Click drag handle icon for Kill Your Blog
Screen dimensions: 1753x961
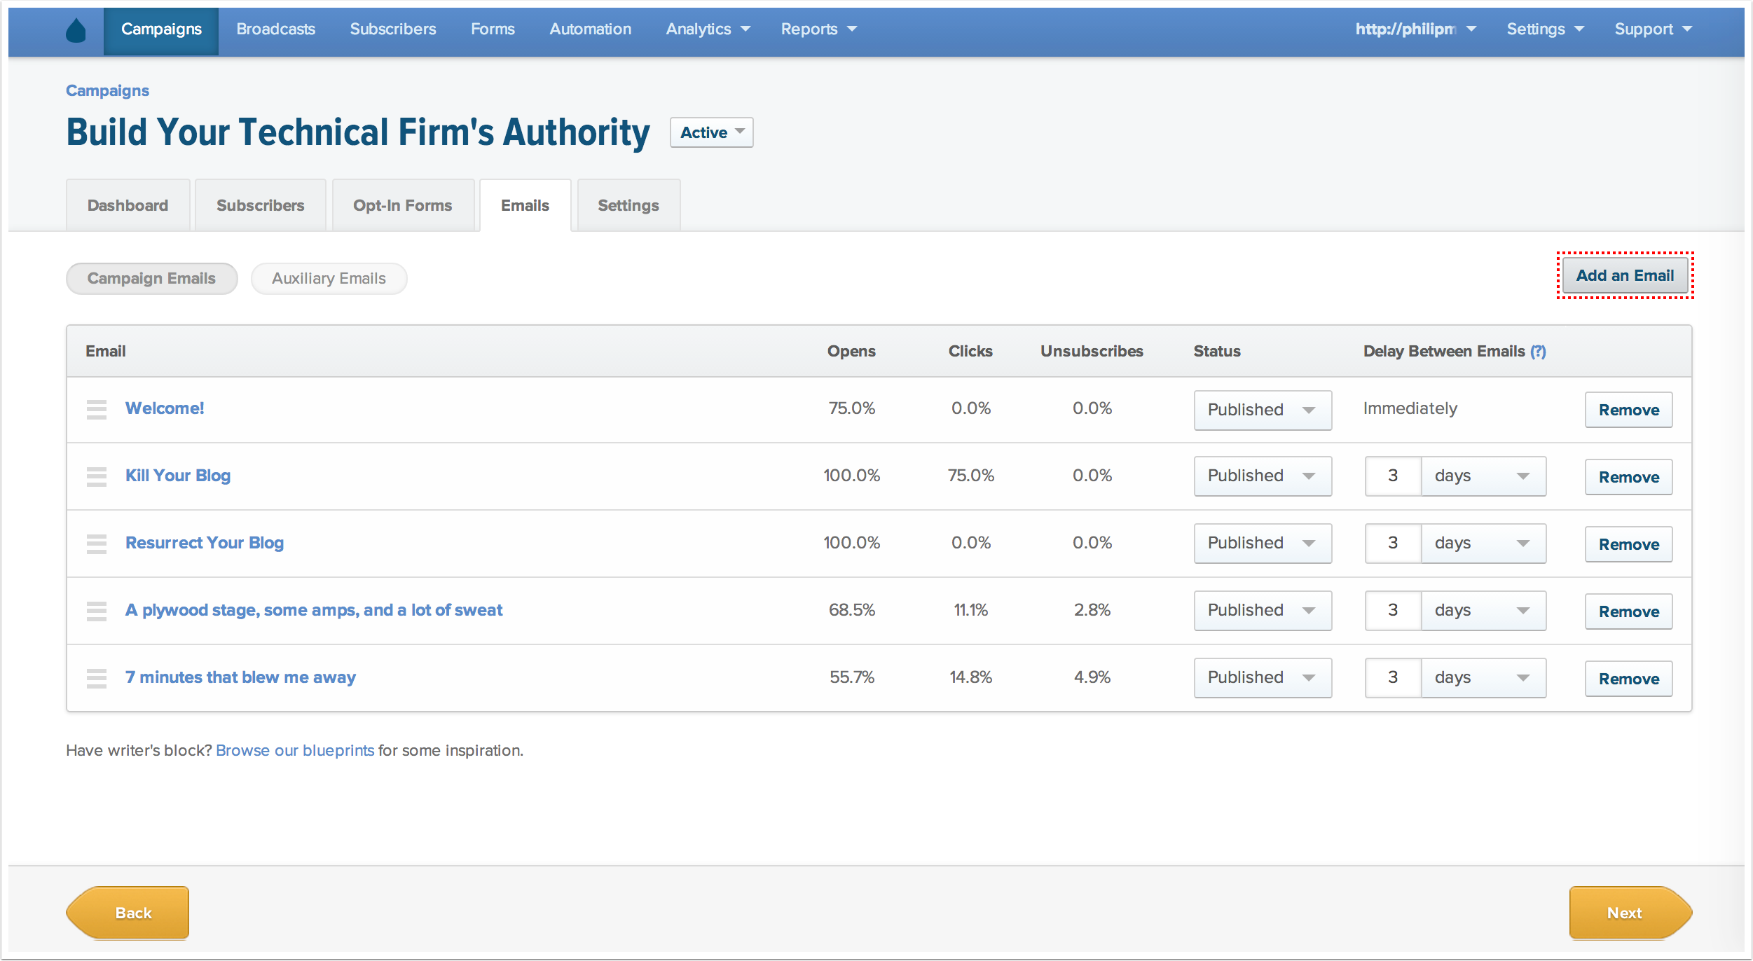point(97,476)
